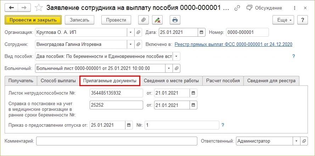The width and height of the screenshot is (315, 156).
Task: Open the vertical three-dot menu
Action: (x=294, y=8)
